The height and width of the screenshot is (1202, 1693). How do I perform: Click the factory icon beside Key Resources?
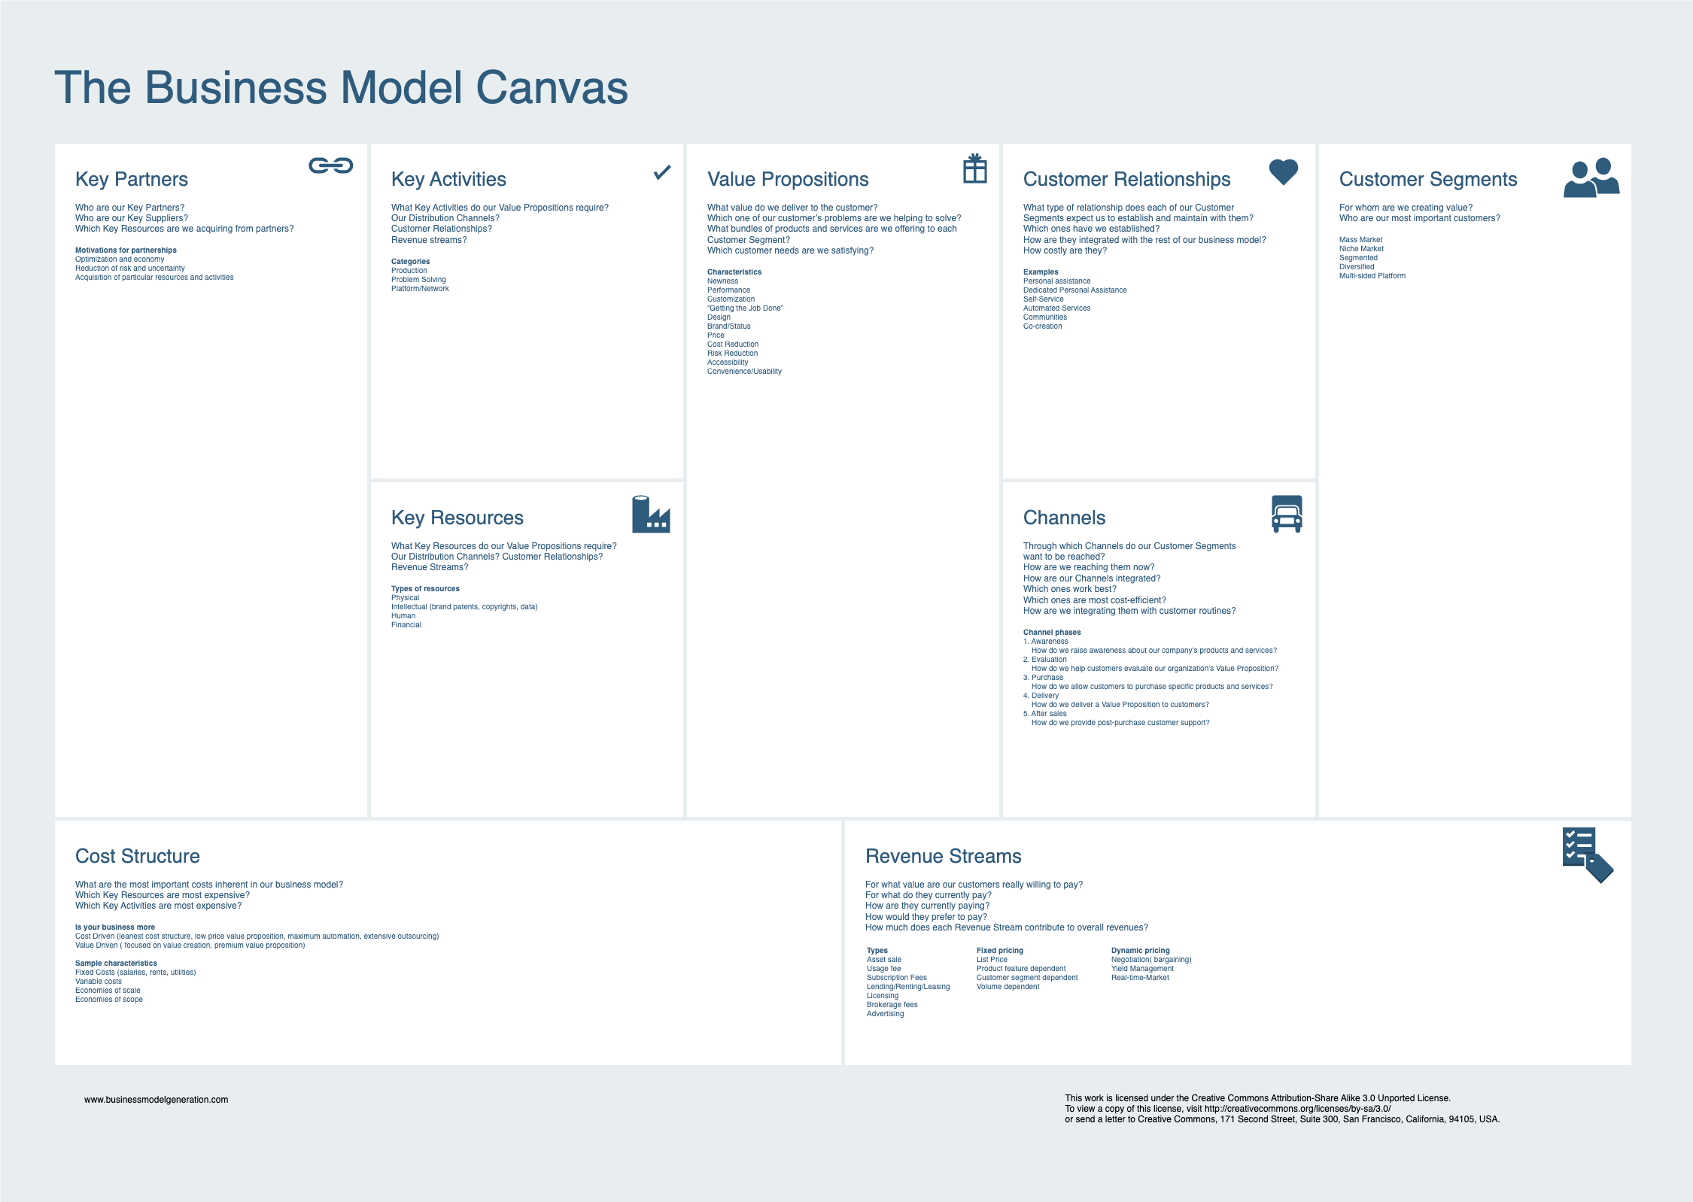(649, 516)
